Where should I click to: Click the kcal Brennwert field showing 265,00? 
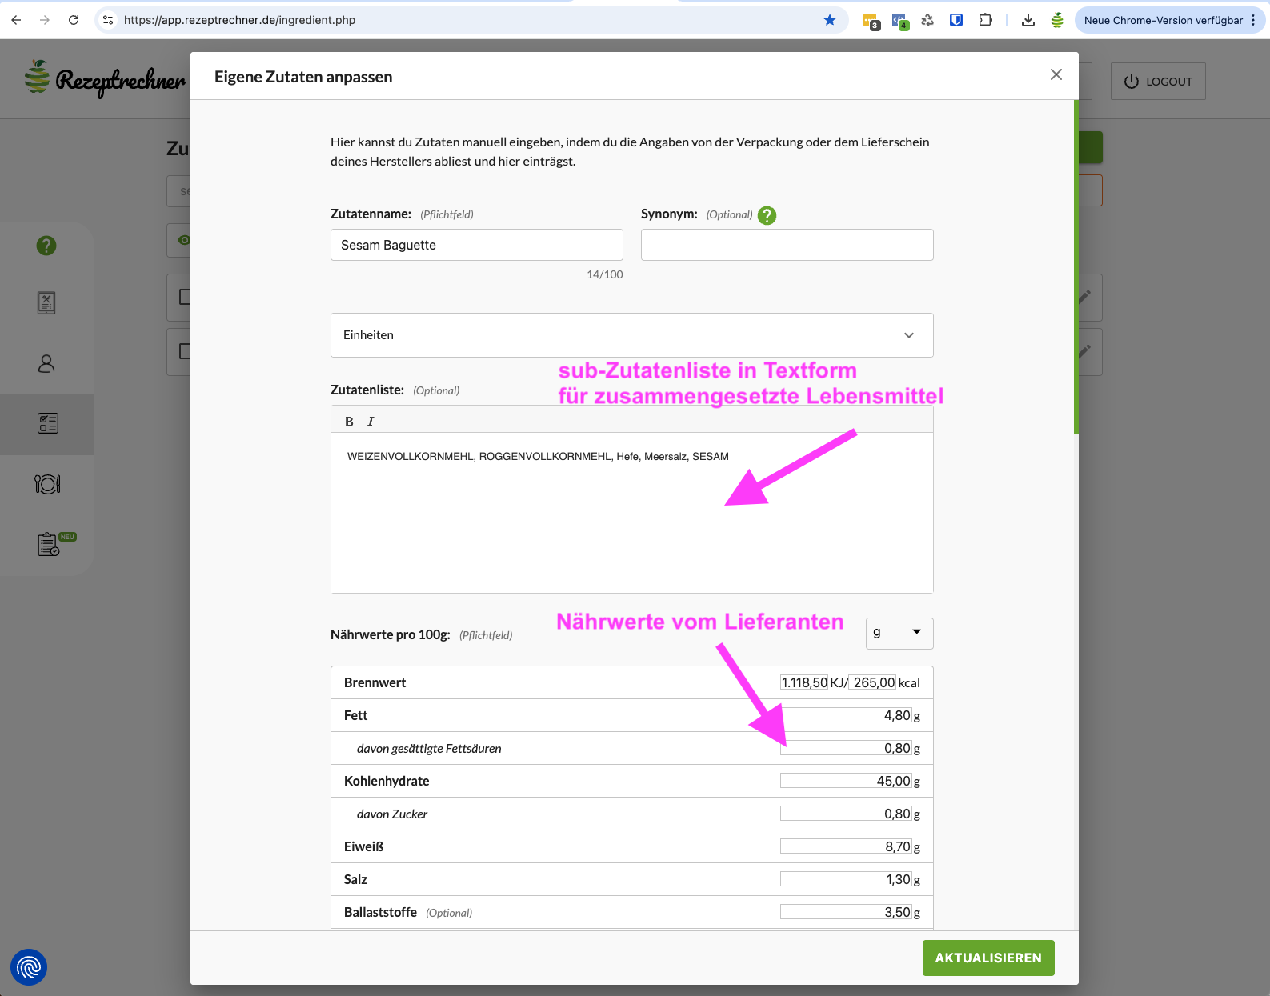pos(872,682)
